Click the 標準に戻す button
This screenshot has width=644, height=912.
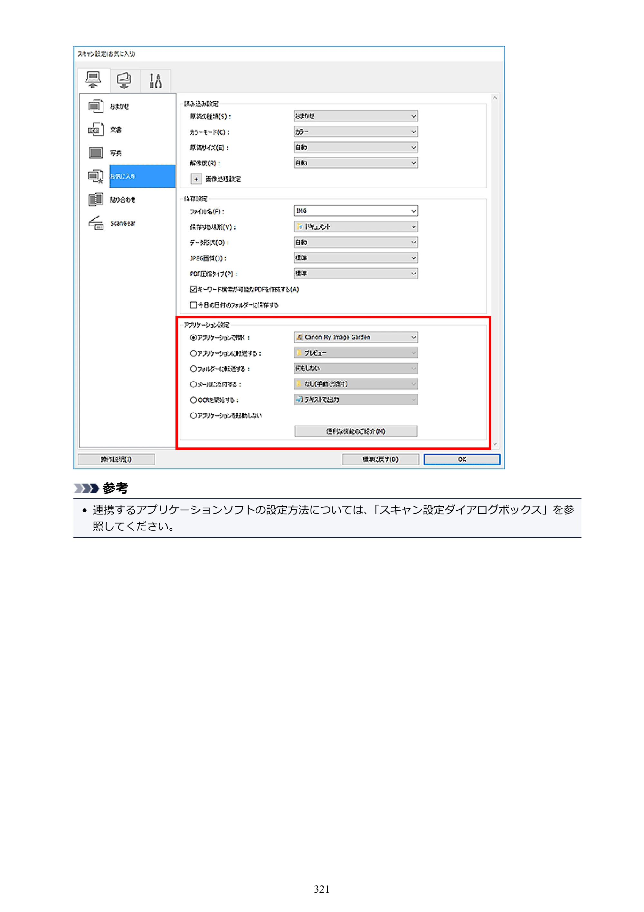pyautogui.click(x=380, y=459)
